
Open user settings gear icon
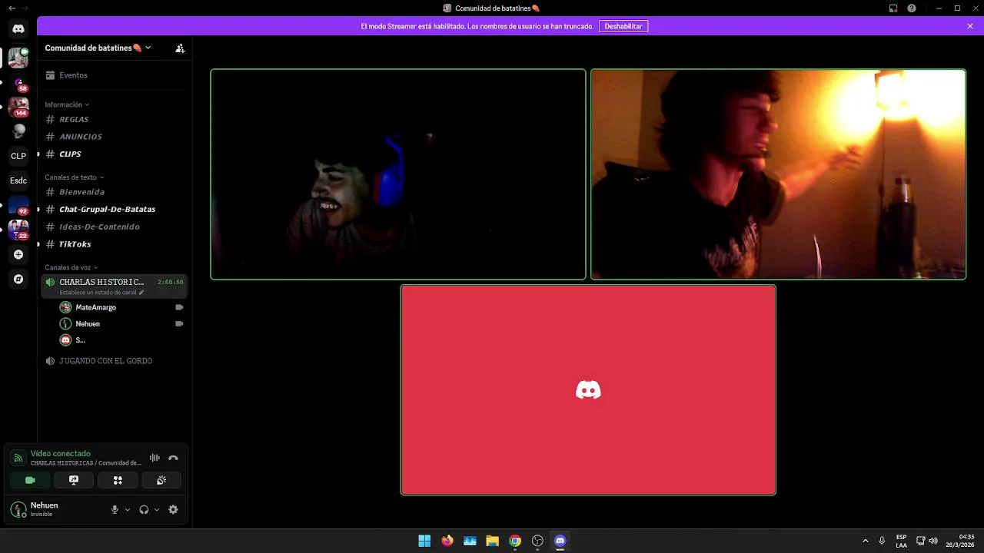(x=173, y=509)
